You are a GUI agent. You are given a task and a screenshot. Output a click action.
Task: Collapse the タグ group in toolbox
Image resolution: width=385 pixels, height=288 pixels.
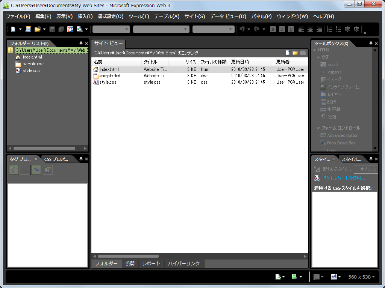(318, 57)
